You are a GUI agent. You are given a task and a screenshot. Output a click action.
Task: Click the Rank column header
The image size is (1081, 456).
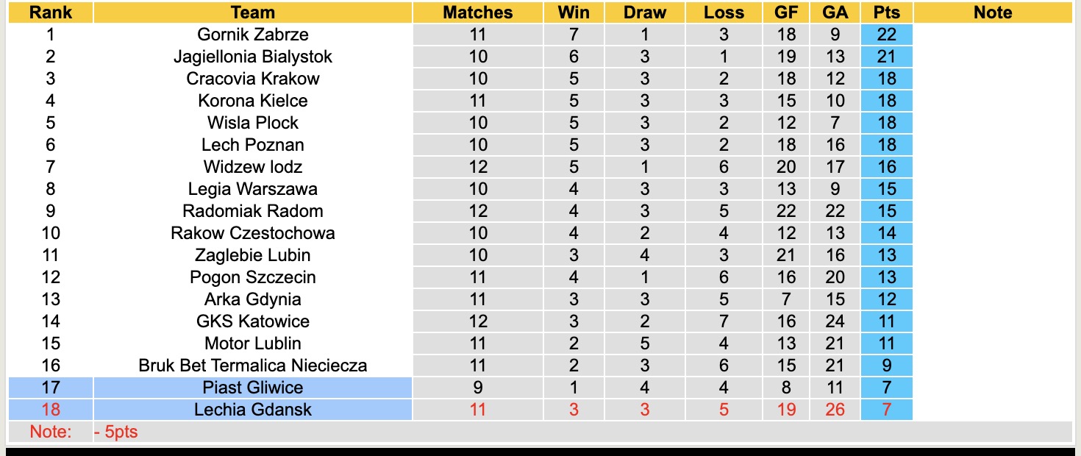pos(50,13)
